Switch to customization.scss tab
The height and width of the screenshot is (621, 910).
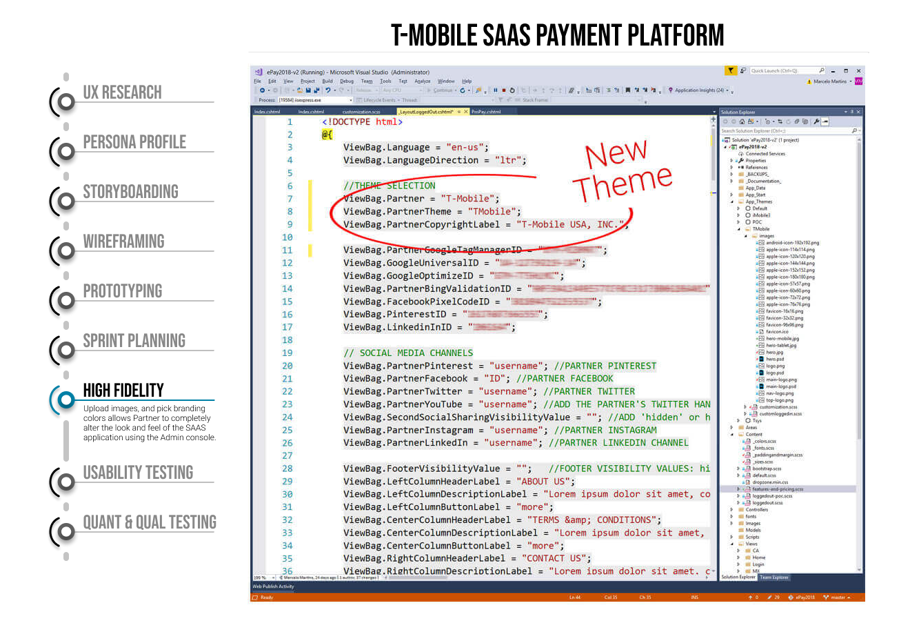[x=361, y=111]
